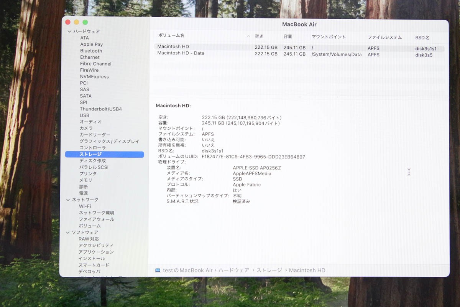This screenshot has width=460, height=307.
Task: Collapse the ソフトウェア section
Action: (68, 232)
